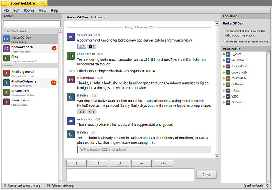Click the room list scrollbar up arrow

coord(60,31)
